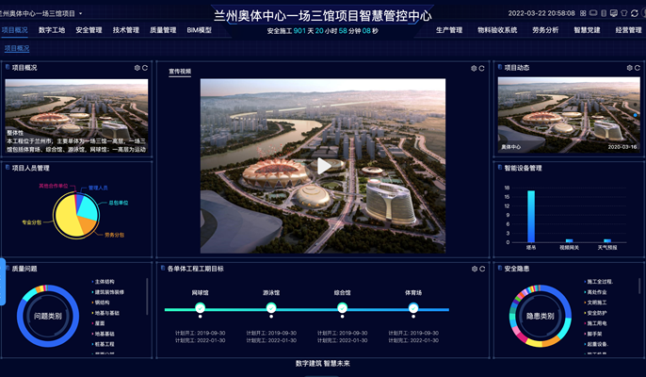Refresh the 宣传视频 panel
The width and height of the screenshot is (646, 377).
pos(482,68)
